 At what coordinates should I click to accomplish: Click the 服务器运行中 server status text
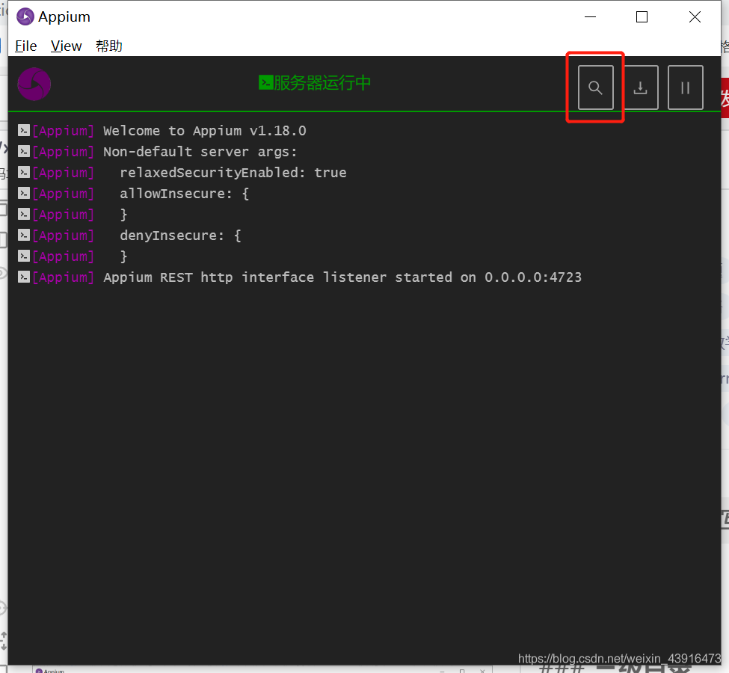pyautogui.click(x=322, y=83)
